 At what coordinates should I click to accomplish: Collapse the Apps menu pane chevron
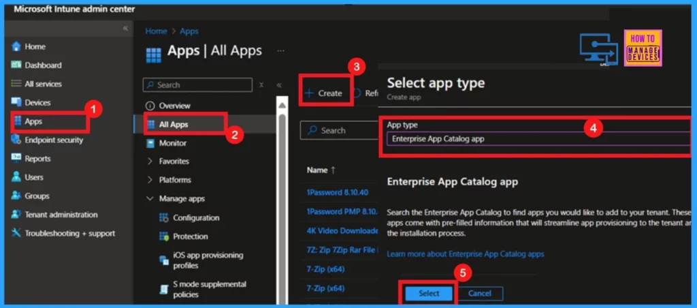click(278, 85)
